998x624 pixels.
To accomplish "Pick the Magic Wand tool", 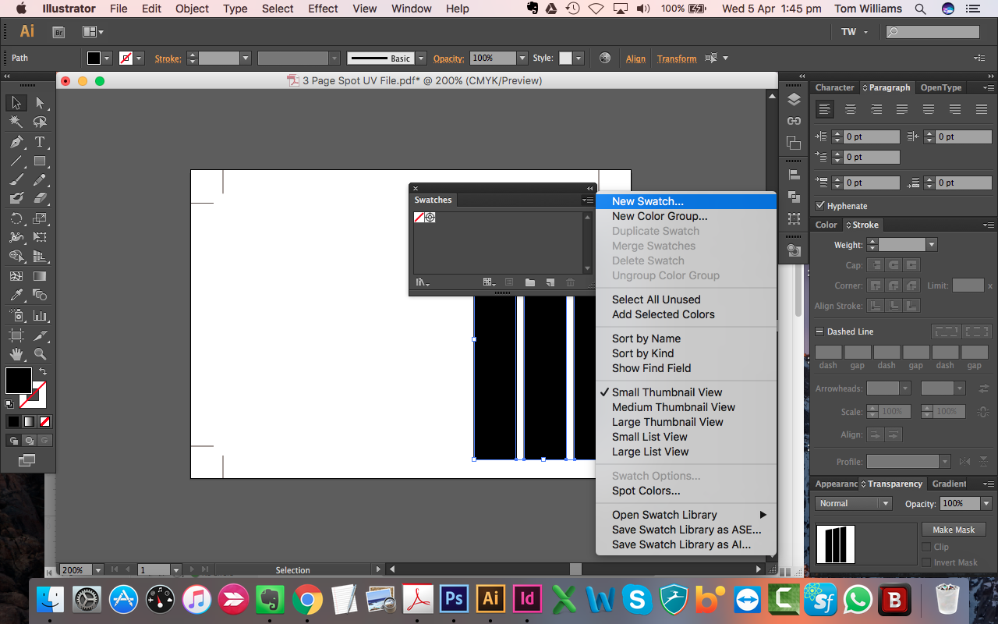I will (16, 122).
